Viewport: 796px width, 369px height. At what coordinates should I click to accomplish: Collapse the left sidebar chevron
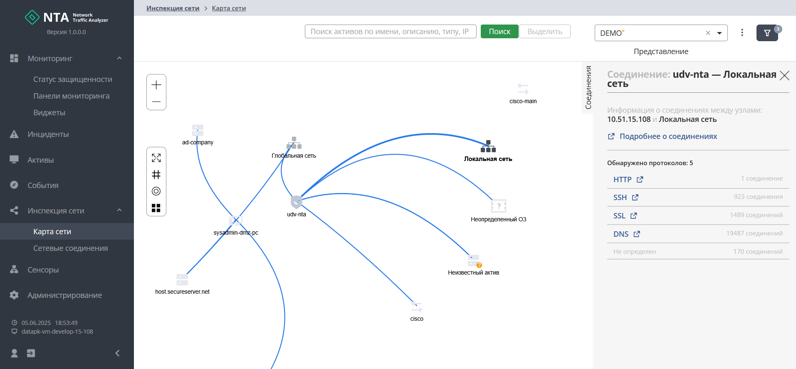(118, 353)
